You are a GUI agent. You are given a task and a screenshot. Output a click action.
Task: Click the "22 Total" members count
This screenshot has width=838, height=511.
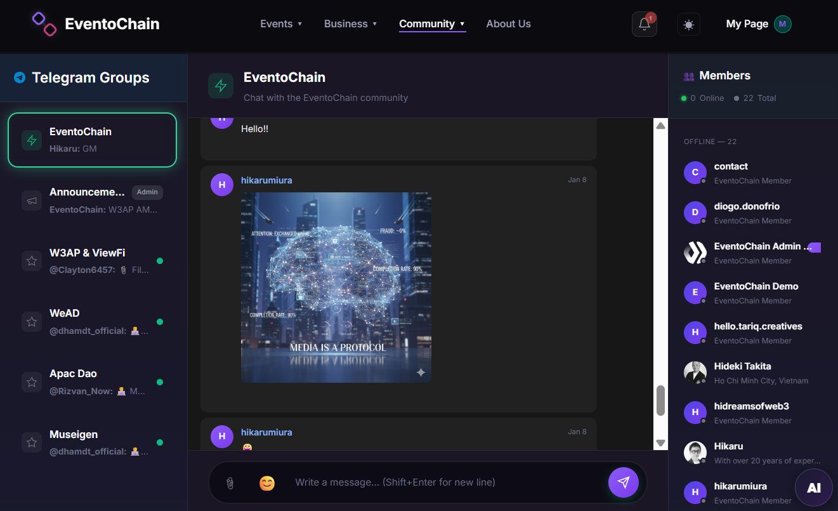pyautogui.click(x=759, y=98)
